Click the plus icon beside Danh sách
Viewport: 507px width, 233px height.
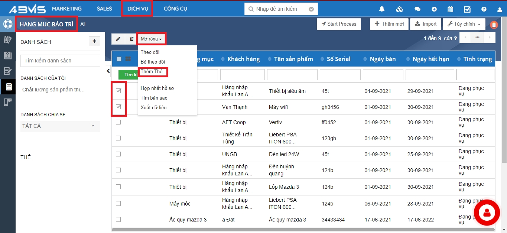click(94, 41)
